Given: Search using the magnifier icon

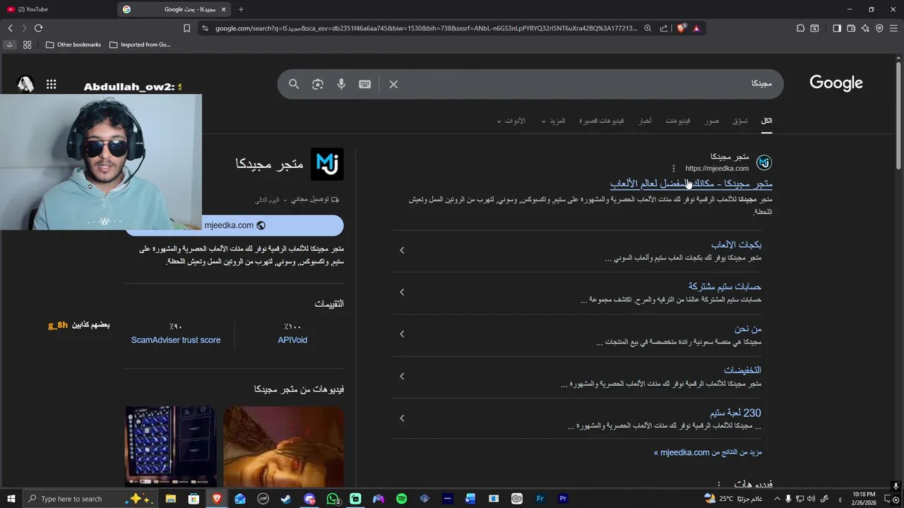Looking at the screenshot, I should (294, 84).
